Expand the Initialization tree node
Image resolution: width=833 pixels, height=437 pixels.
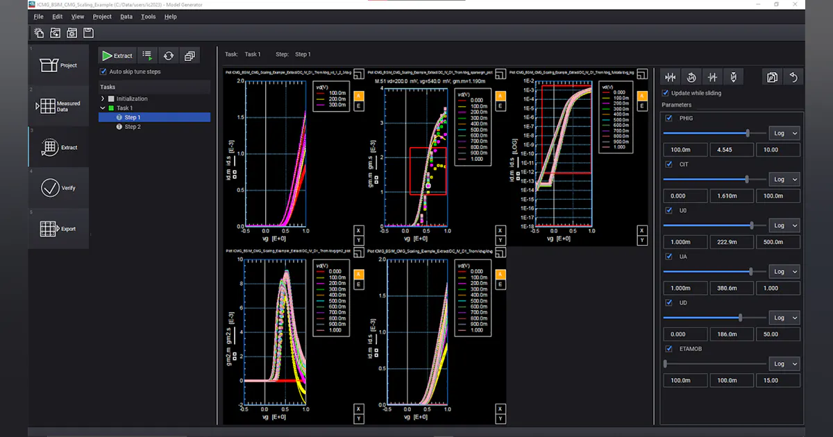103,98
